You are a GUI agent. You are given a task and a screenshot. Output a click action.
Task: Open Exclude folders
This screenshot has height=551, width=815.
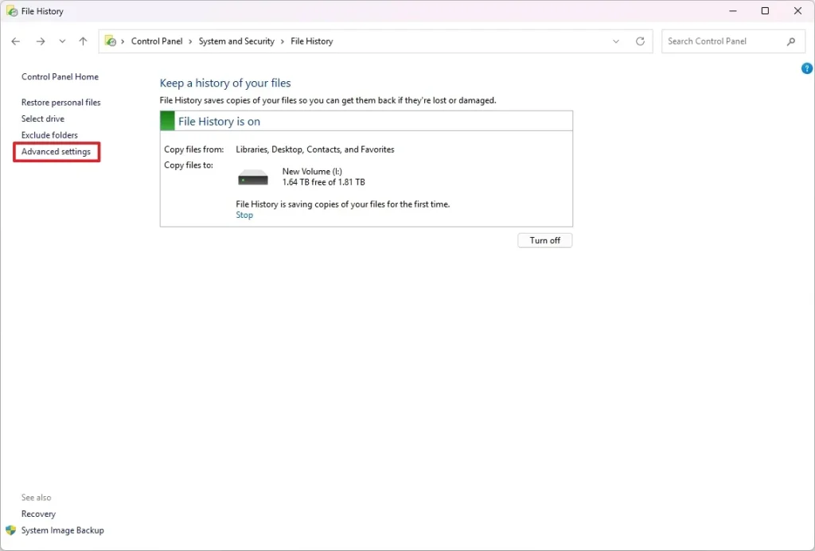coord(49,135)
